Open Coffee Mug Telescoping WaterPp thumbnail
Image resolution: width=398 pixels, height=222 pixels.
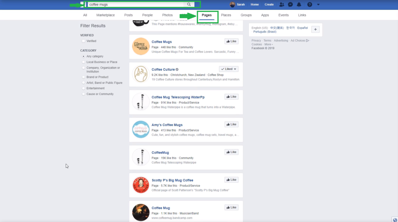click(141, 102)
